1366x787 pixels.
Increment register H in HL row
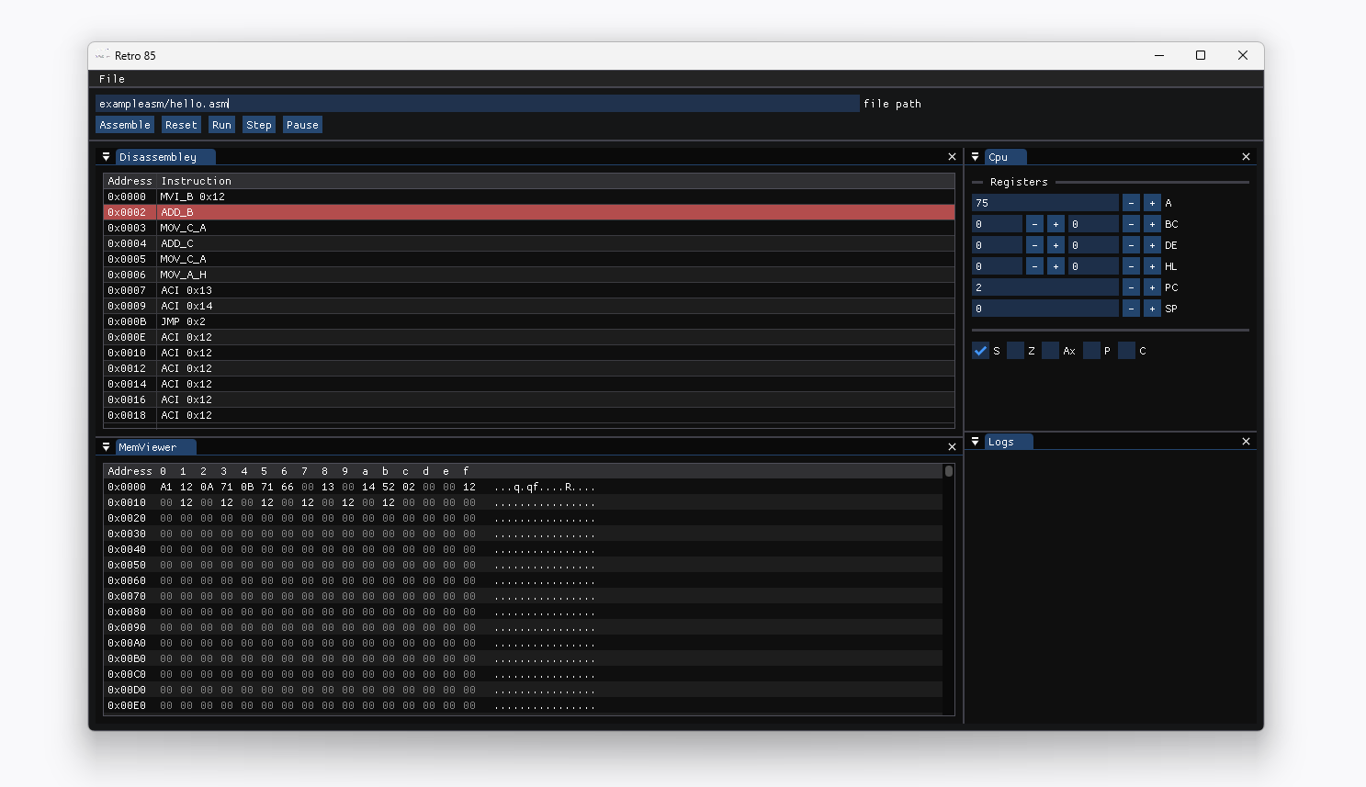pyautogui.click(x=1056, y=266)
